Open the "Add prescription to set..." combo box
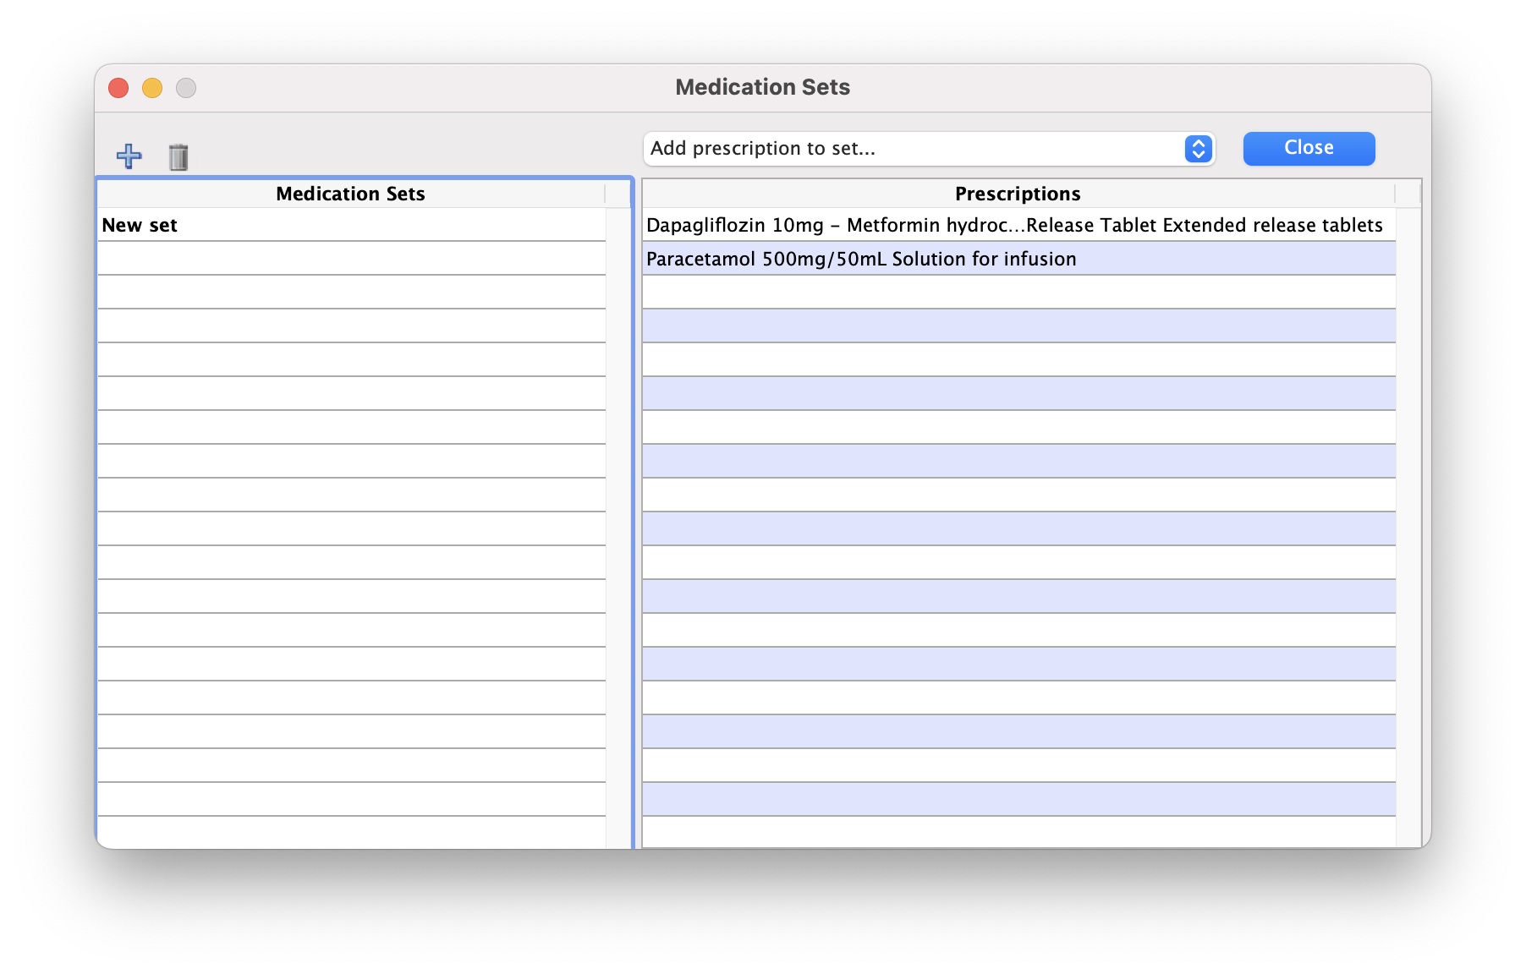 pos(914,149)
